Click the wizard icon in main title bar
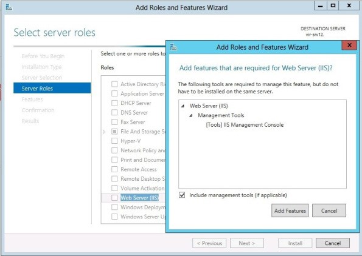The image size is (362, 256). [9, 7]
